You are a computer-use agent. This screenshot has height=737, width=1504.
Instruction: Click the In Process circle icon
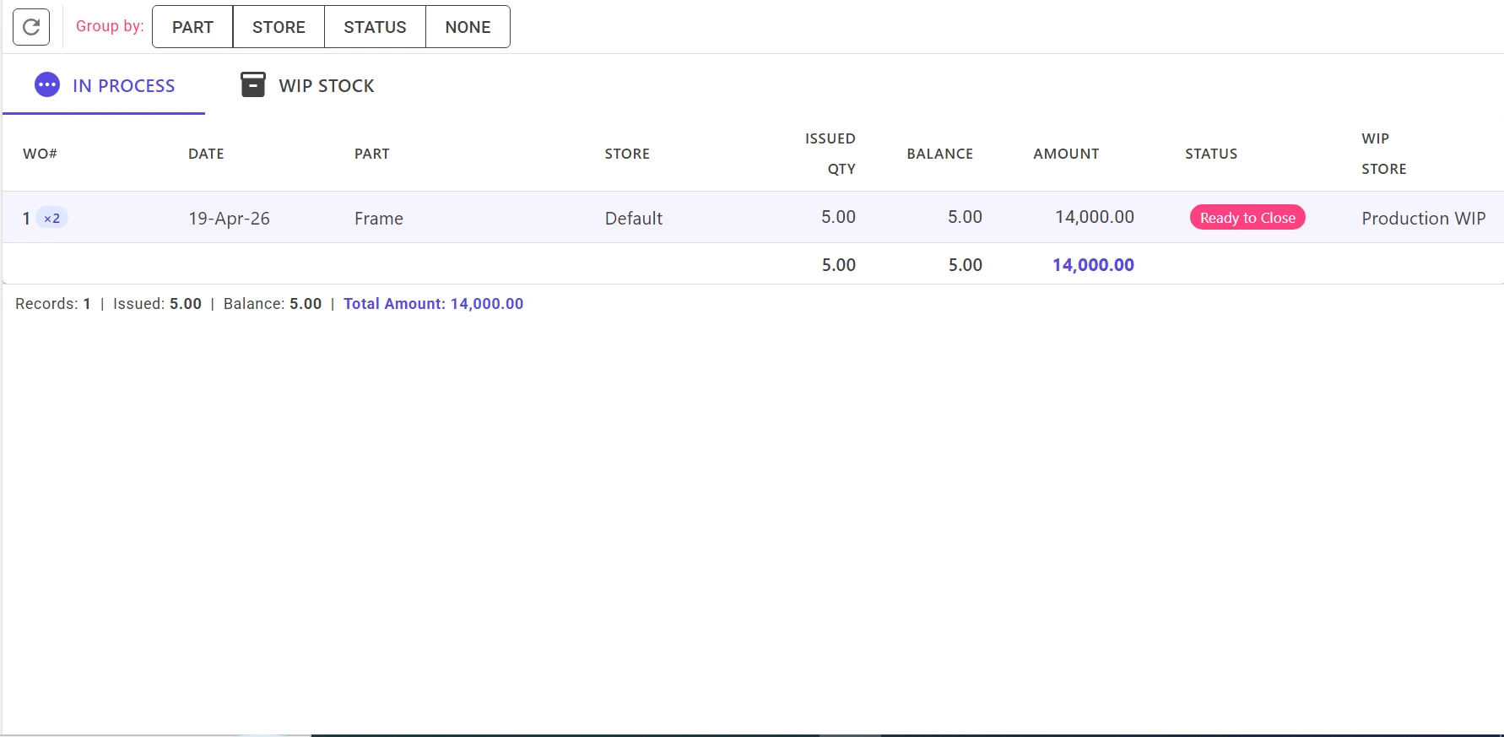pyautogui.click(x=47, y=84)
